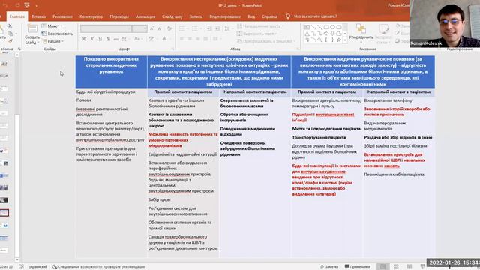Click the Copy icon in clipboard group
The image size is (480, 270).
coord(10,33)
